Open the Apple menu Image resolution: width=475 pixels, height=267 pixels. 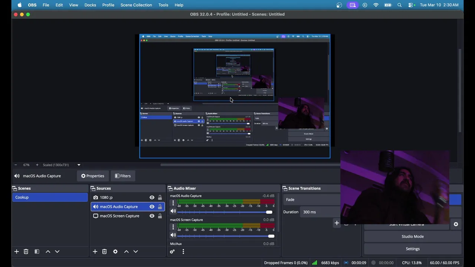pos(19,5)
